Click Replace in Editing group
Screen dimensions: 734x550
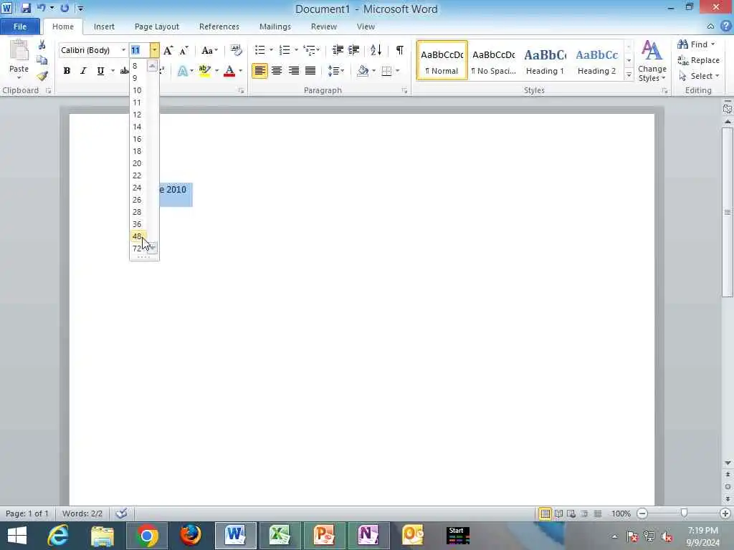click(698, 60)
